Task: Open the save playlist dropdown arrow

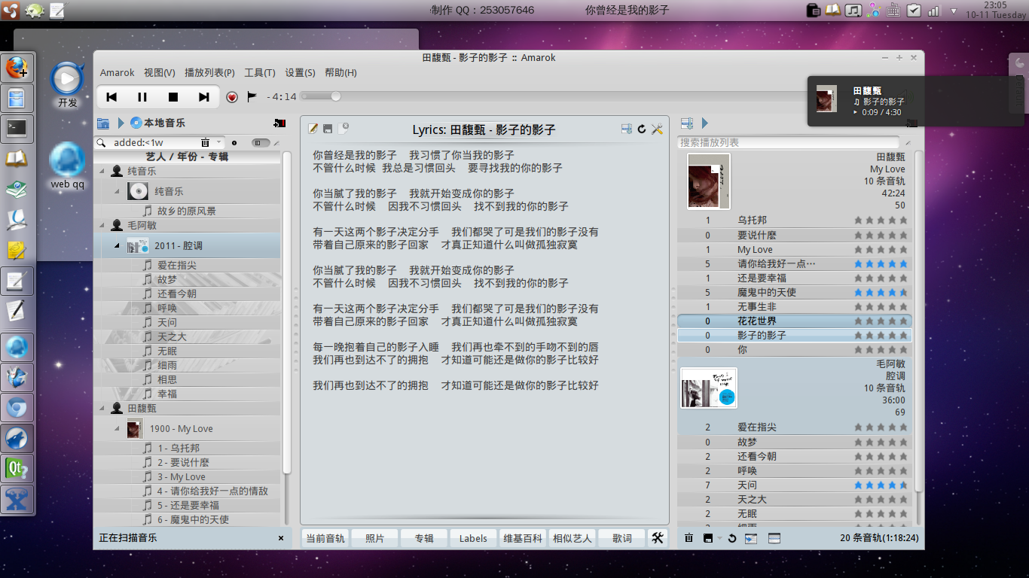Action: [719, 538]
